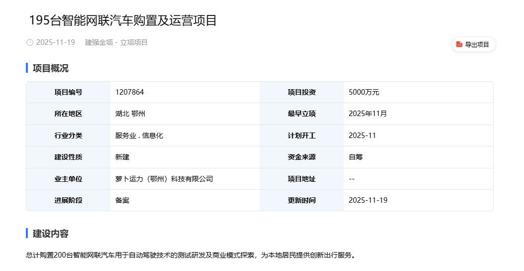Click the clock icon beside the date
This screenshot has height=271, width=524.
pos(30,43)
